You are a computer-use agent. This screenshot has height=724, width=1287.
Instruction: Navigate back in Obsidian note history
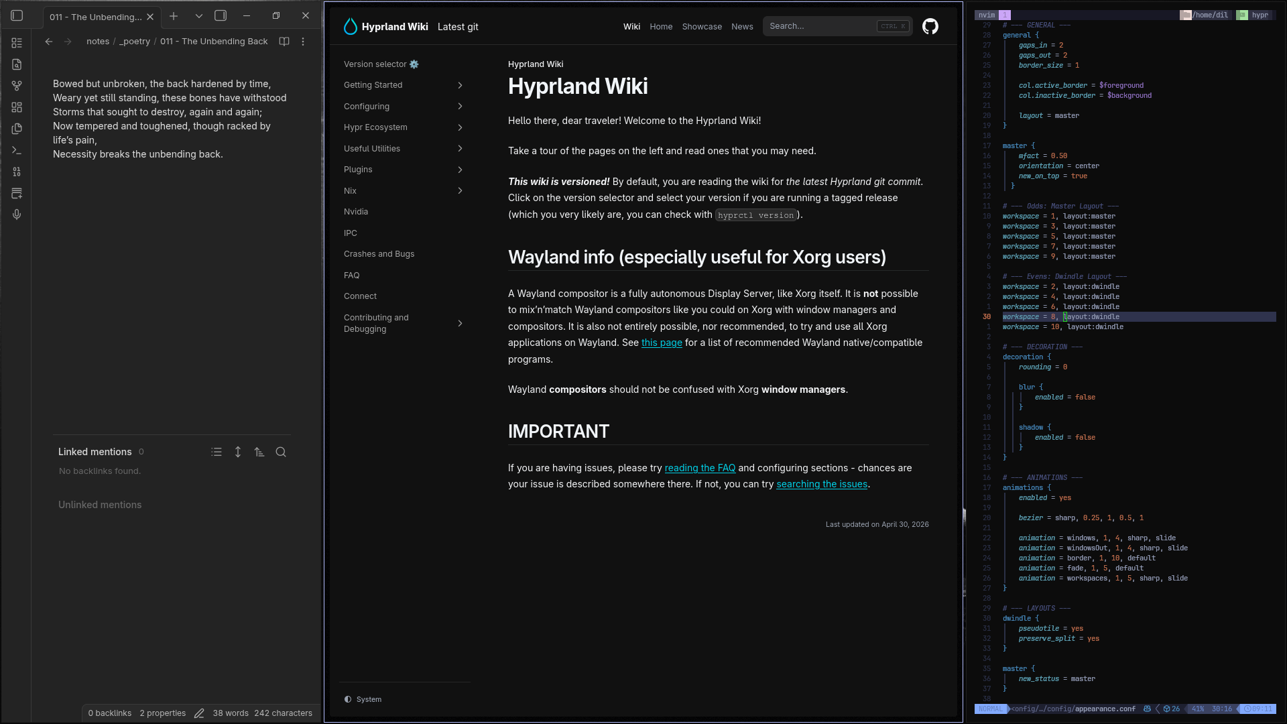(49, 42)
